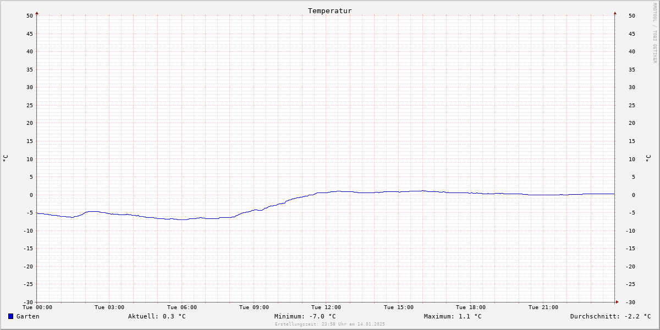Click the Tue 18:00 time axis label

click(x=471, y=307)
